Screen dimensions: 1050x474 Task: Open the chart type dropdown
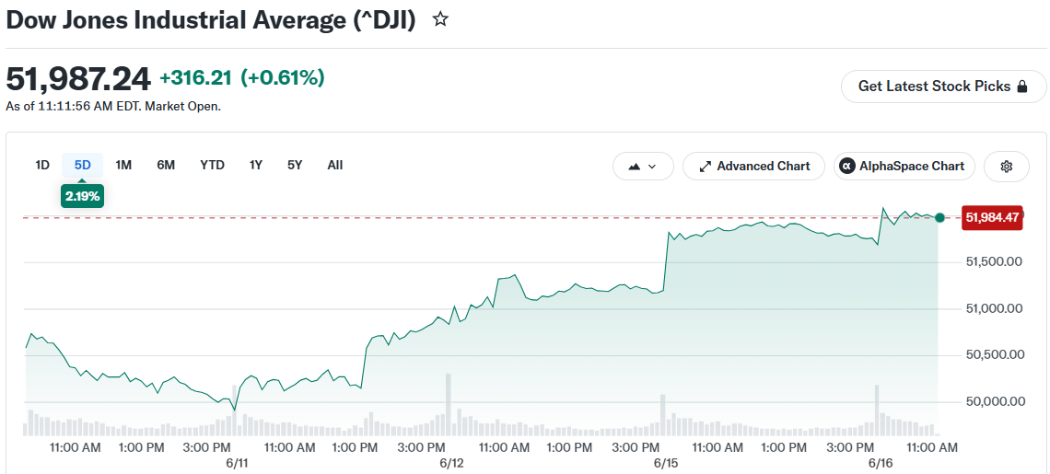point(643,167)
